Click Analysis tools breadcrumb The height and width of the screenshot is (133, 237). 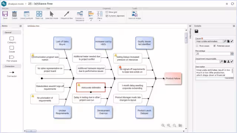tap(16, 4)
